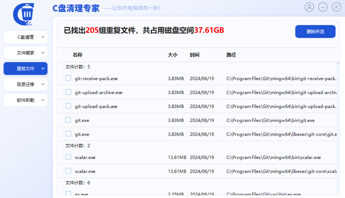Click the path of git-receive-pack.exe
This screenshot has height=198, width=345.
281,79
